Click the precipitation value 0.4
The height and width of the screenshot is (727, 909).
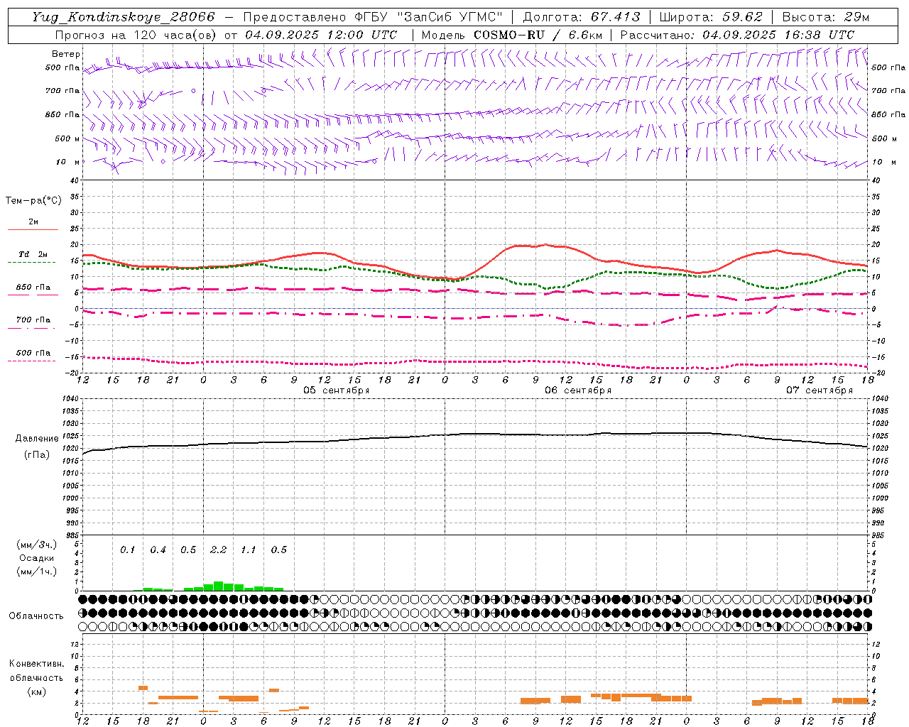pyautogui.click(x=158, y=550)
